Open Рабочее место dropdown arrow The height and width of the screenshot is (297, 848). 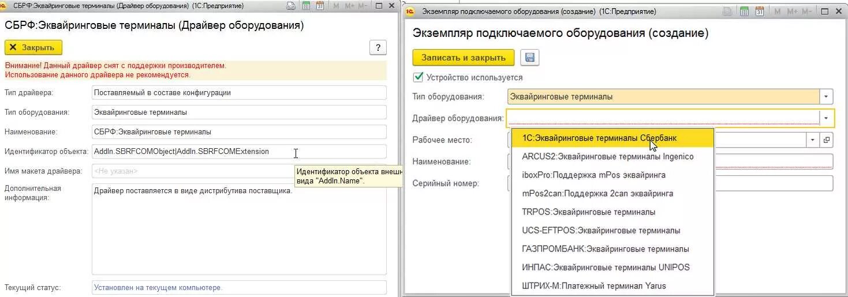coord(814,140)
